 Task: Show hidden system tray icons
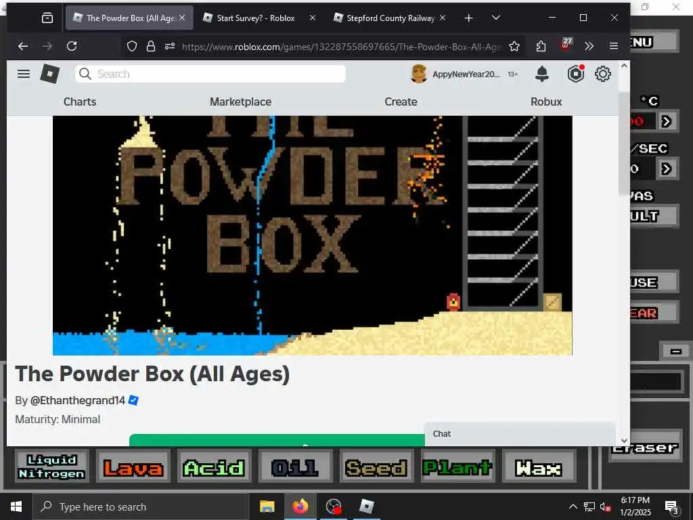point(573,506)
